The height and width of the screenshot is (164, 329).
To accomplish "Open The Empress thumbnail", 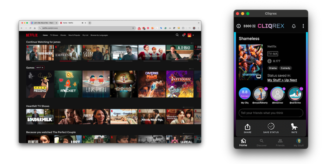I will [x=68, y=53].
